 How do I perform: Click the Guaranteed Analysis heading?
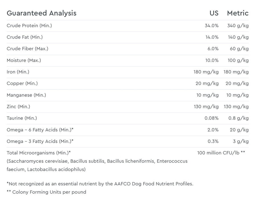pos(42,13)
